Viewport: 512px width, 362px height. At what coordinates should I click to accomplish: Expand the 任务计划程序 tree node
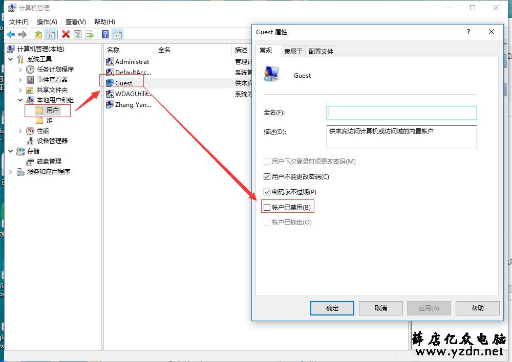pos(20,70)
